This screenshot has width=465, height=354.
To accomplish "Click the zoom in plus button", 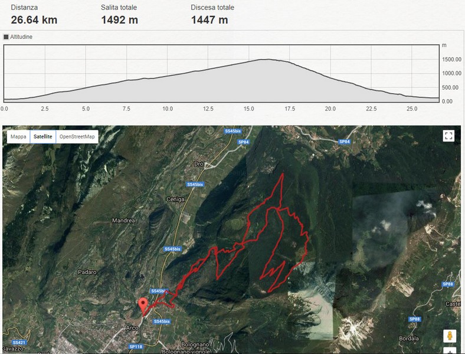I will pos(450,350).
